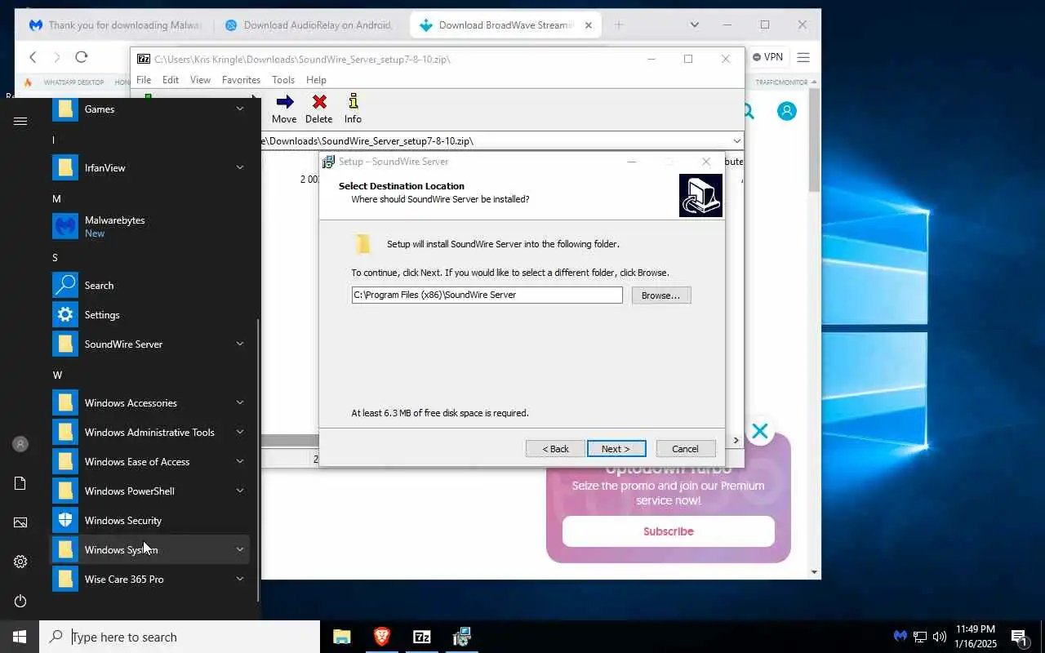Open the 7-Zip address path dropdown
Viewport: 1045px width, 653px height.
click(736, 141)
